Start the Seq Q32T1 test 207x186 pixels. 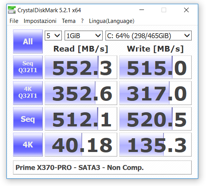(x=28, y=67)
